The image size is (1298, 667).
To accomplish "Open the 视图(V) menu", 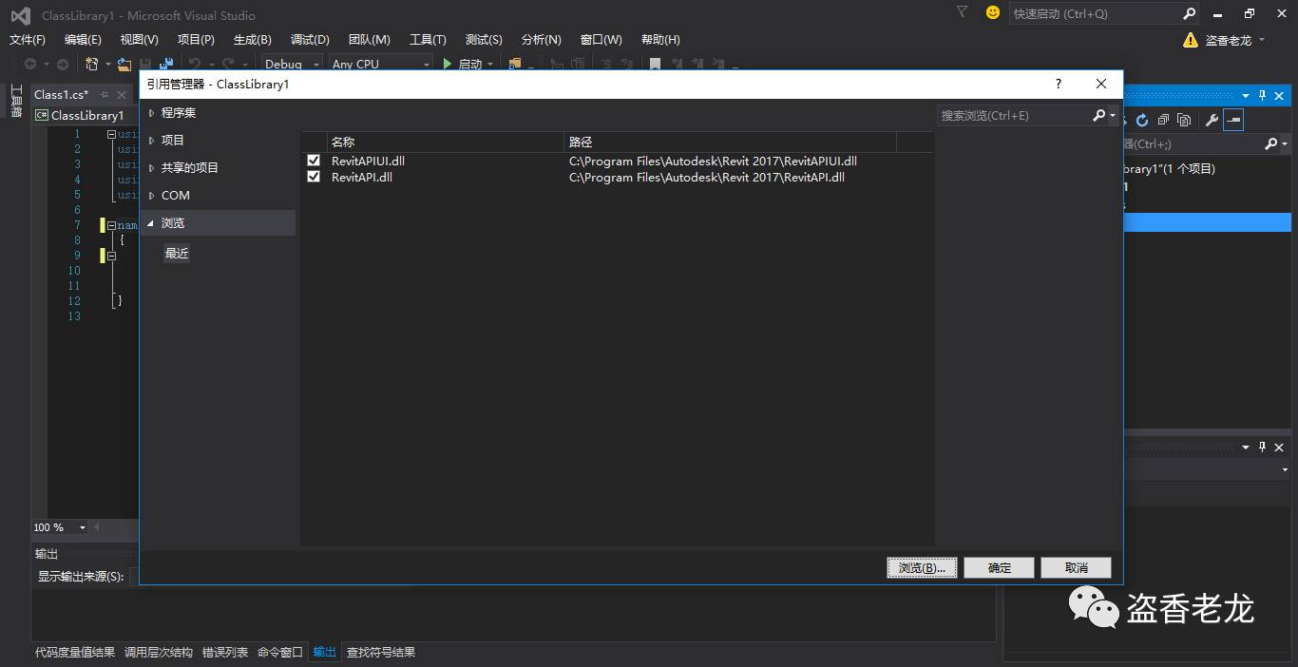I will tap(140, 40).
